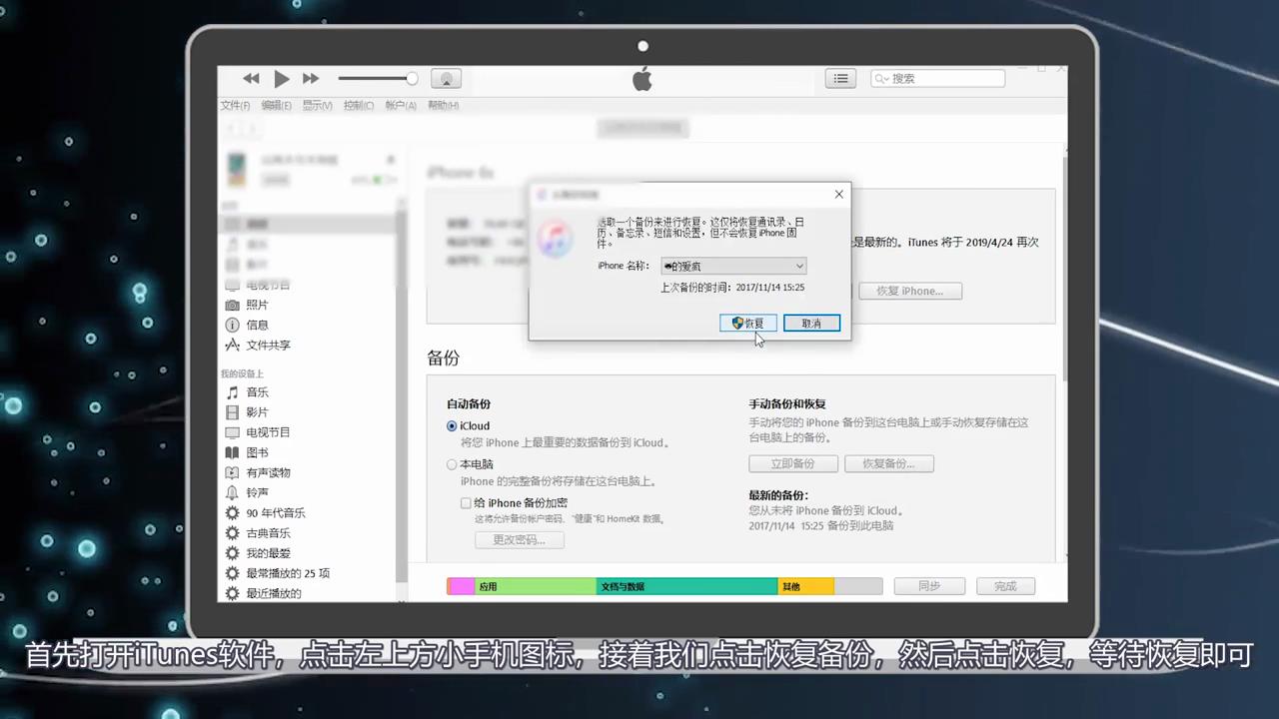Enable 给 iPhone 备份加密 checkbox
This screenshot has width=1279, height=719.
coord(466,503)
